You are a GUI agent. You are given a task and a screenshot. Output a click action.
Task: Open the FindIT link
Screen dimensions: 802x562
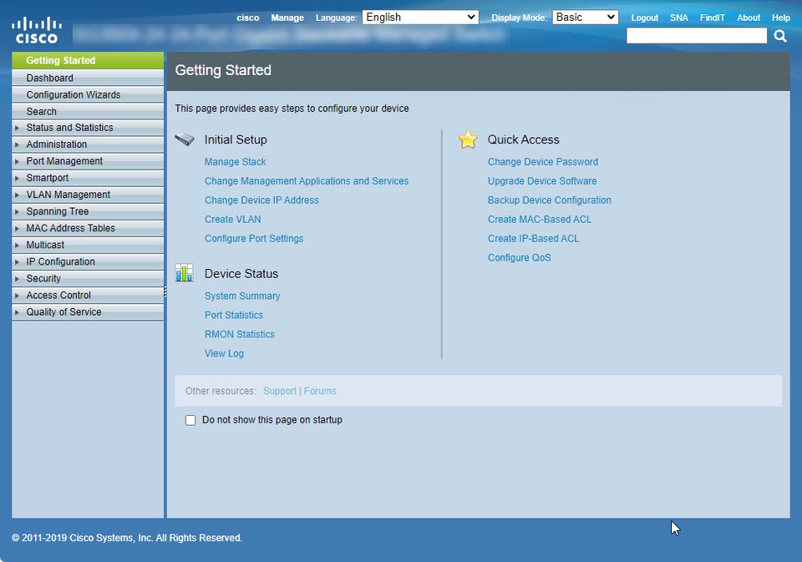coord(712,18)
